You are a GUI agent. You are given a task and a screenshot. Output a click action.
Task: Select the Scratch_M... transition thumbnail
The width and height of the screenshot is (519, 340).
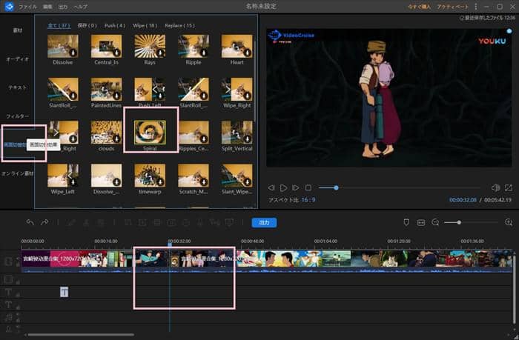click(x=194, y=176)
